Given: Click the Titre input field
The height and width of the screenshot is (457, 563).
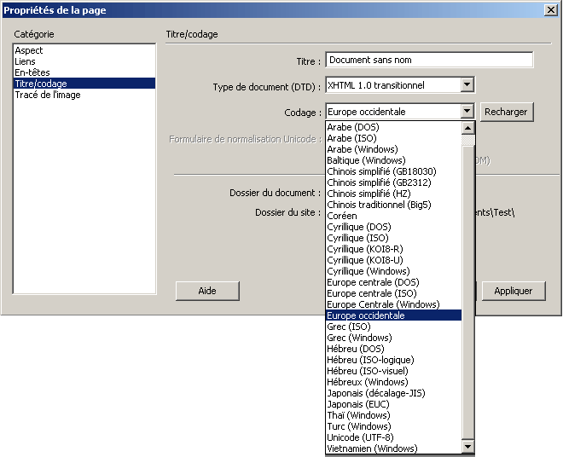Looking at the screenshot, I should tap(429, 60).
